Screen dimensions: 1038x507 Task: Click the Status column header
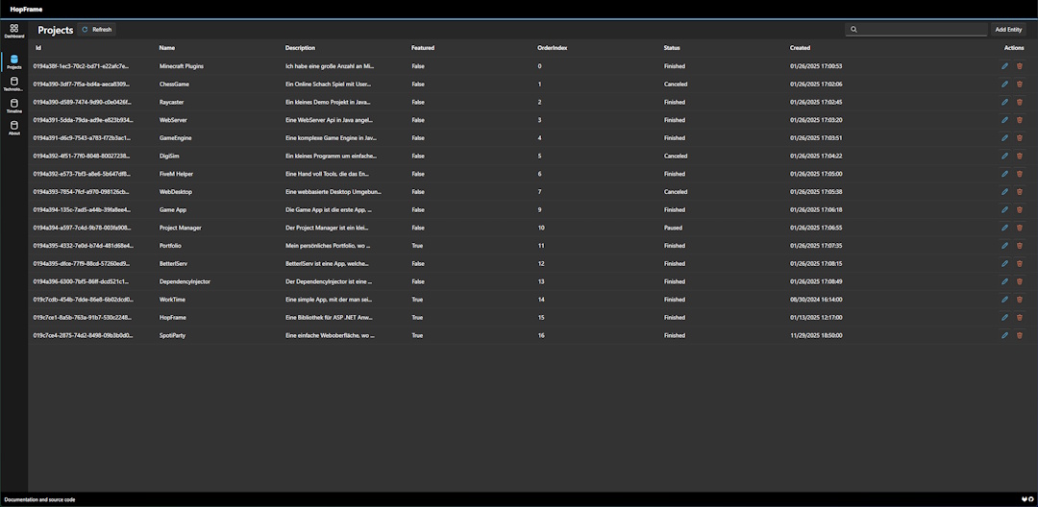[x=672, y=48]
